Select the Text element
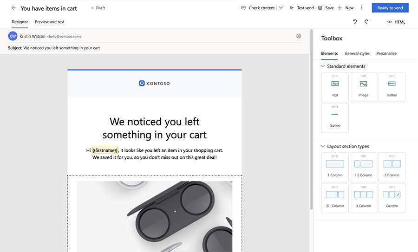 [335, 87]
